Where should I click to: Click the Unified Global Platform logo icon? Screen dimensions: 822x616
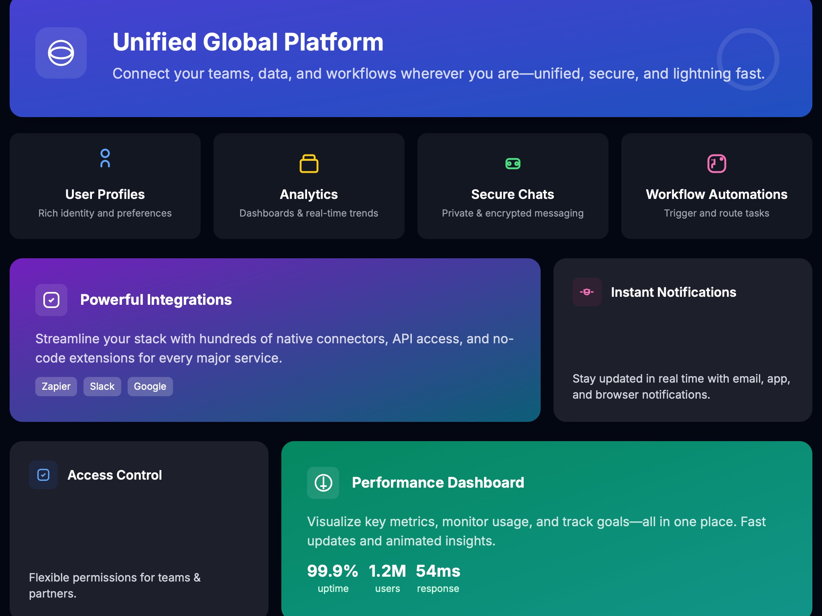[x=61, y=53]
